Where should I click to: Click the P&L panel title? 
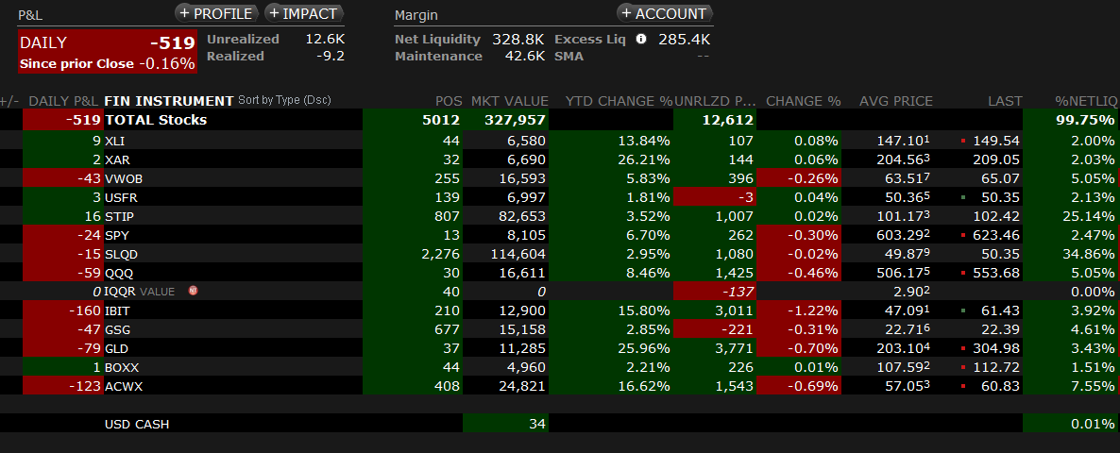click(30, 14)
